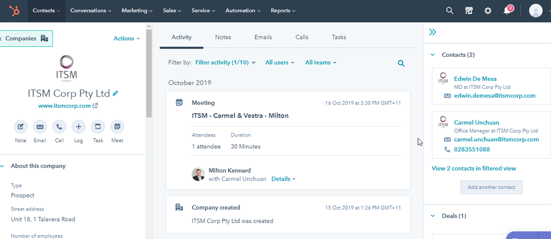Click the Email action icon
Image resolution: width=551 pixels, height=239 pixels.
(40, 127)
